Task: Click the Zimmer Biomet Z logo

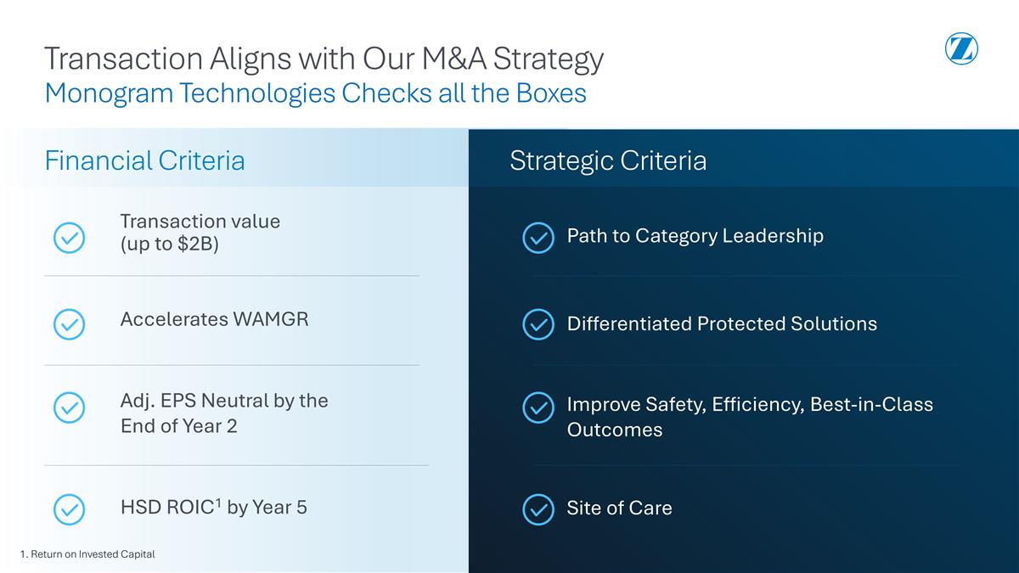Action: (x=961, y=49)
